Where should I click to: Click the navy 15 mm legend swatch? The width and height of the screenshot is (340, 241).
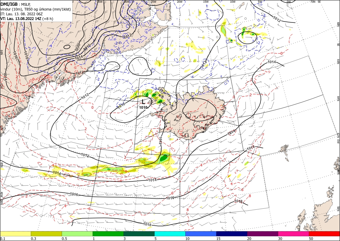click(232, 234)
